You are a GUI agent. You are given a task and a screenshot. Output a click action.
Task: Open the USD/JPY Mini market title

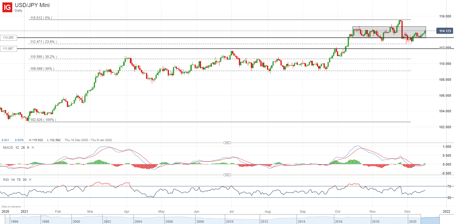click(32, 5)
